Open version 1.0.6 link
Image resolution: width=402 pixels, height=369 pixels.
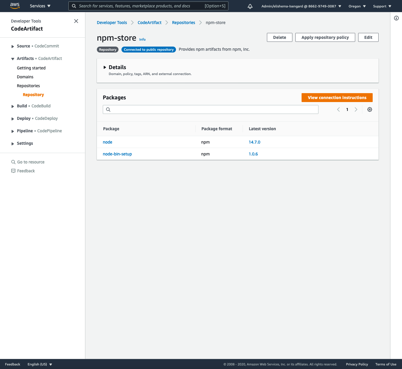tap(253, 154)
